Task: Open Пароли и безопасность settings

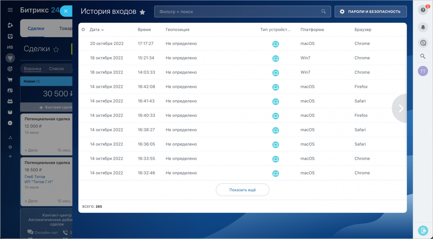Action: point(370,11)
